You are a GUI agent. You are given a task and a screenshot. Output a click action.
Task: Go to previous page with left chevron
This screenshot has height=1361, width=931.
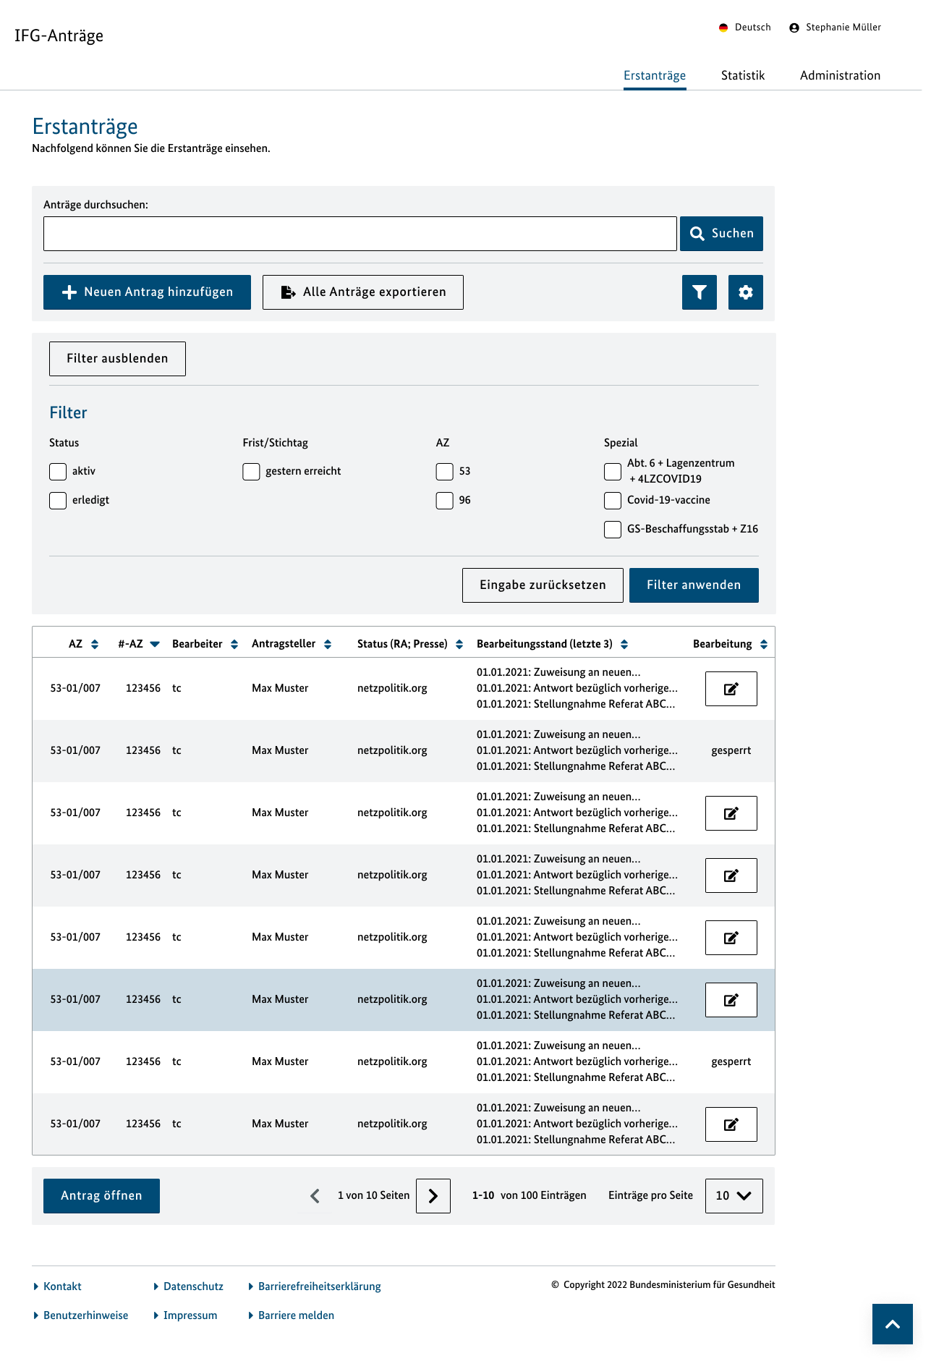point(315,1196)
